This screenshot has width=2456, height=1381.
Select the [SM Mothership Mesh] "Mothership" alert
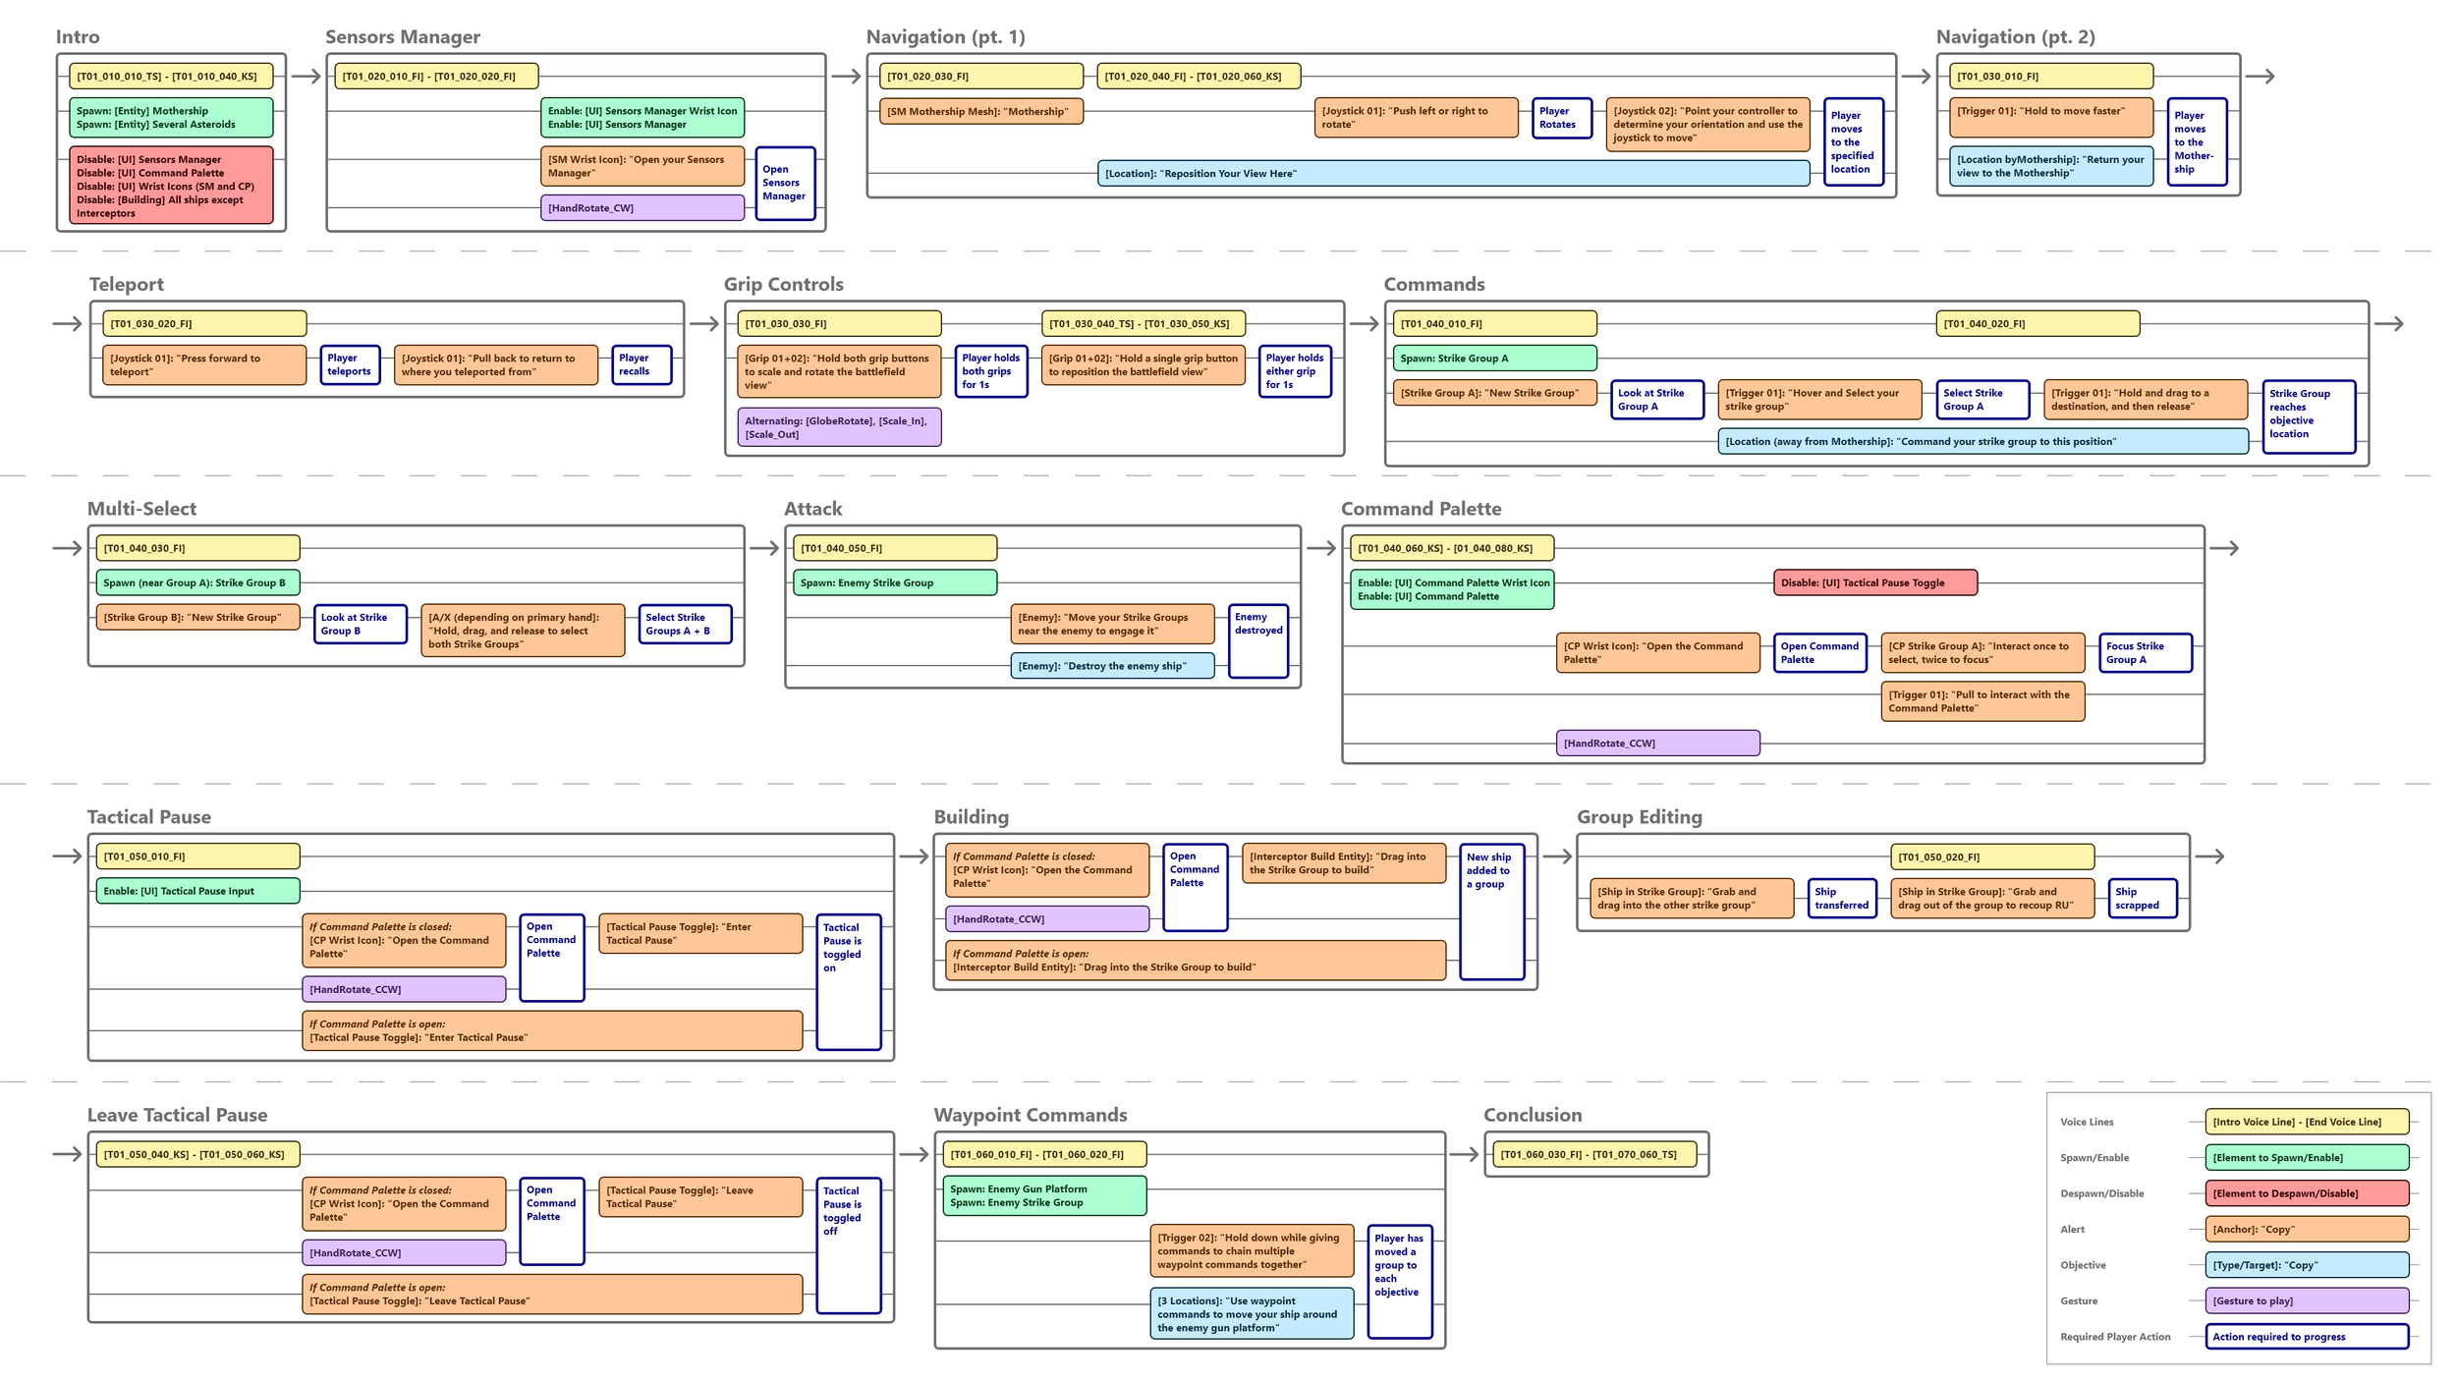coord(981,112)
